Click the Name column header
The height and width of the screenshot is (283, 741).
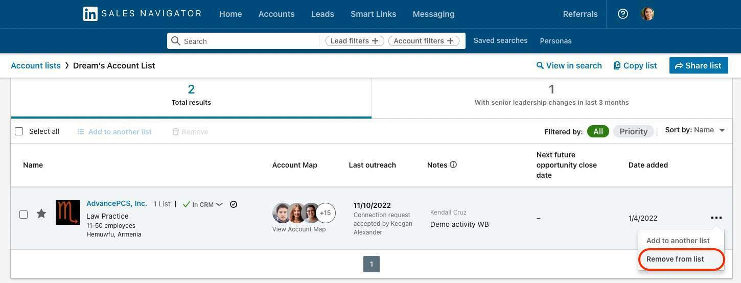33,165
